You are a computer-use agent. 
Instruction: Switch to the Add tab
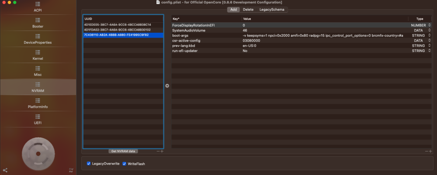[x=233, y=10]
